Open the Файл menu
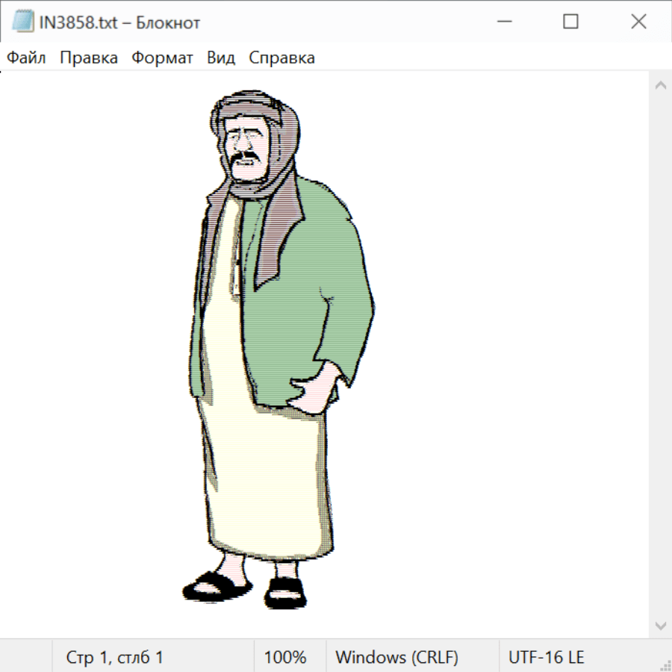 [x=27, y=58]
